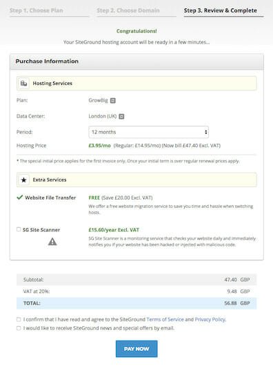Click the FREE file transfer price text
273x371 pixels.
94,198
